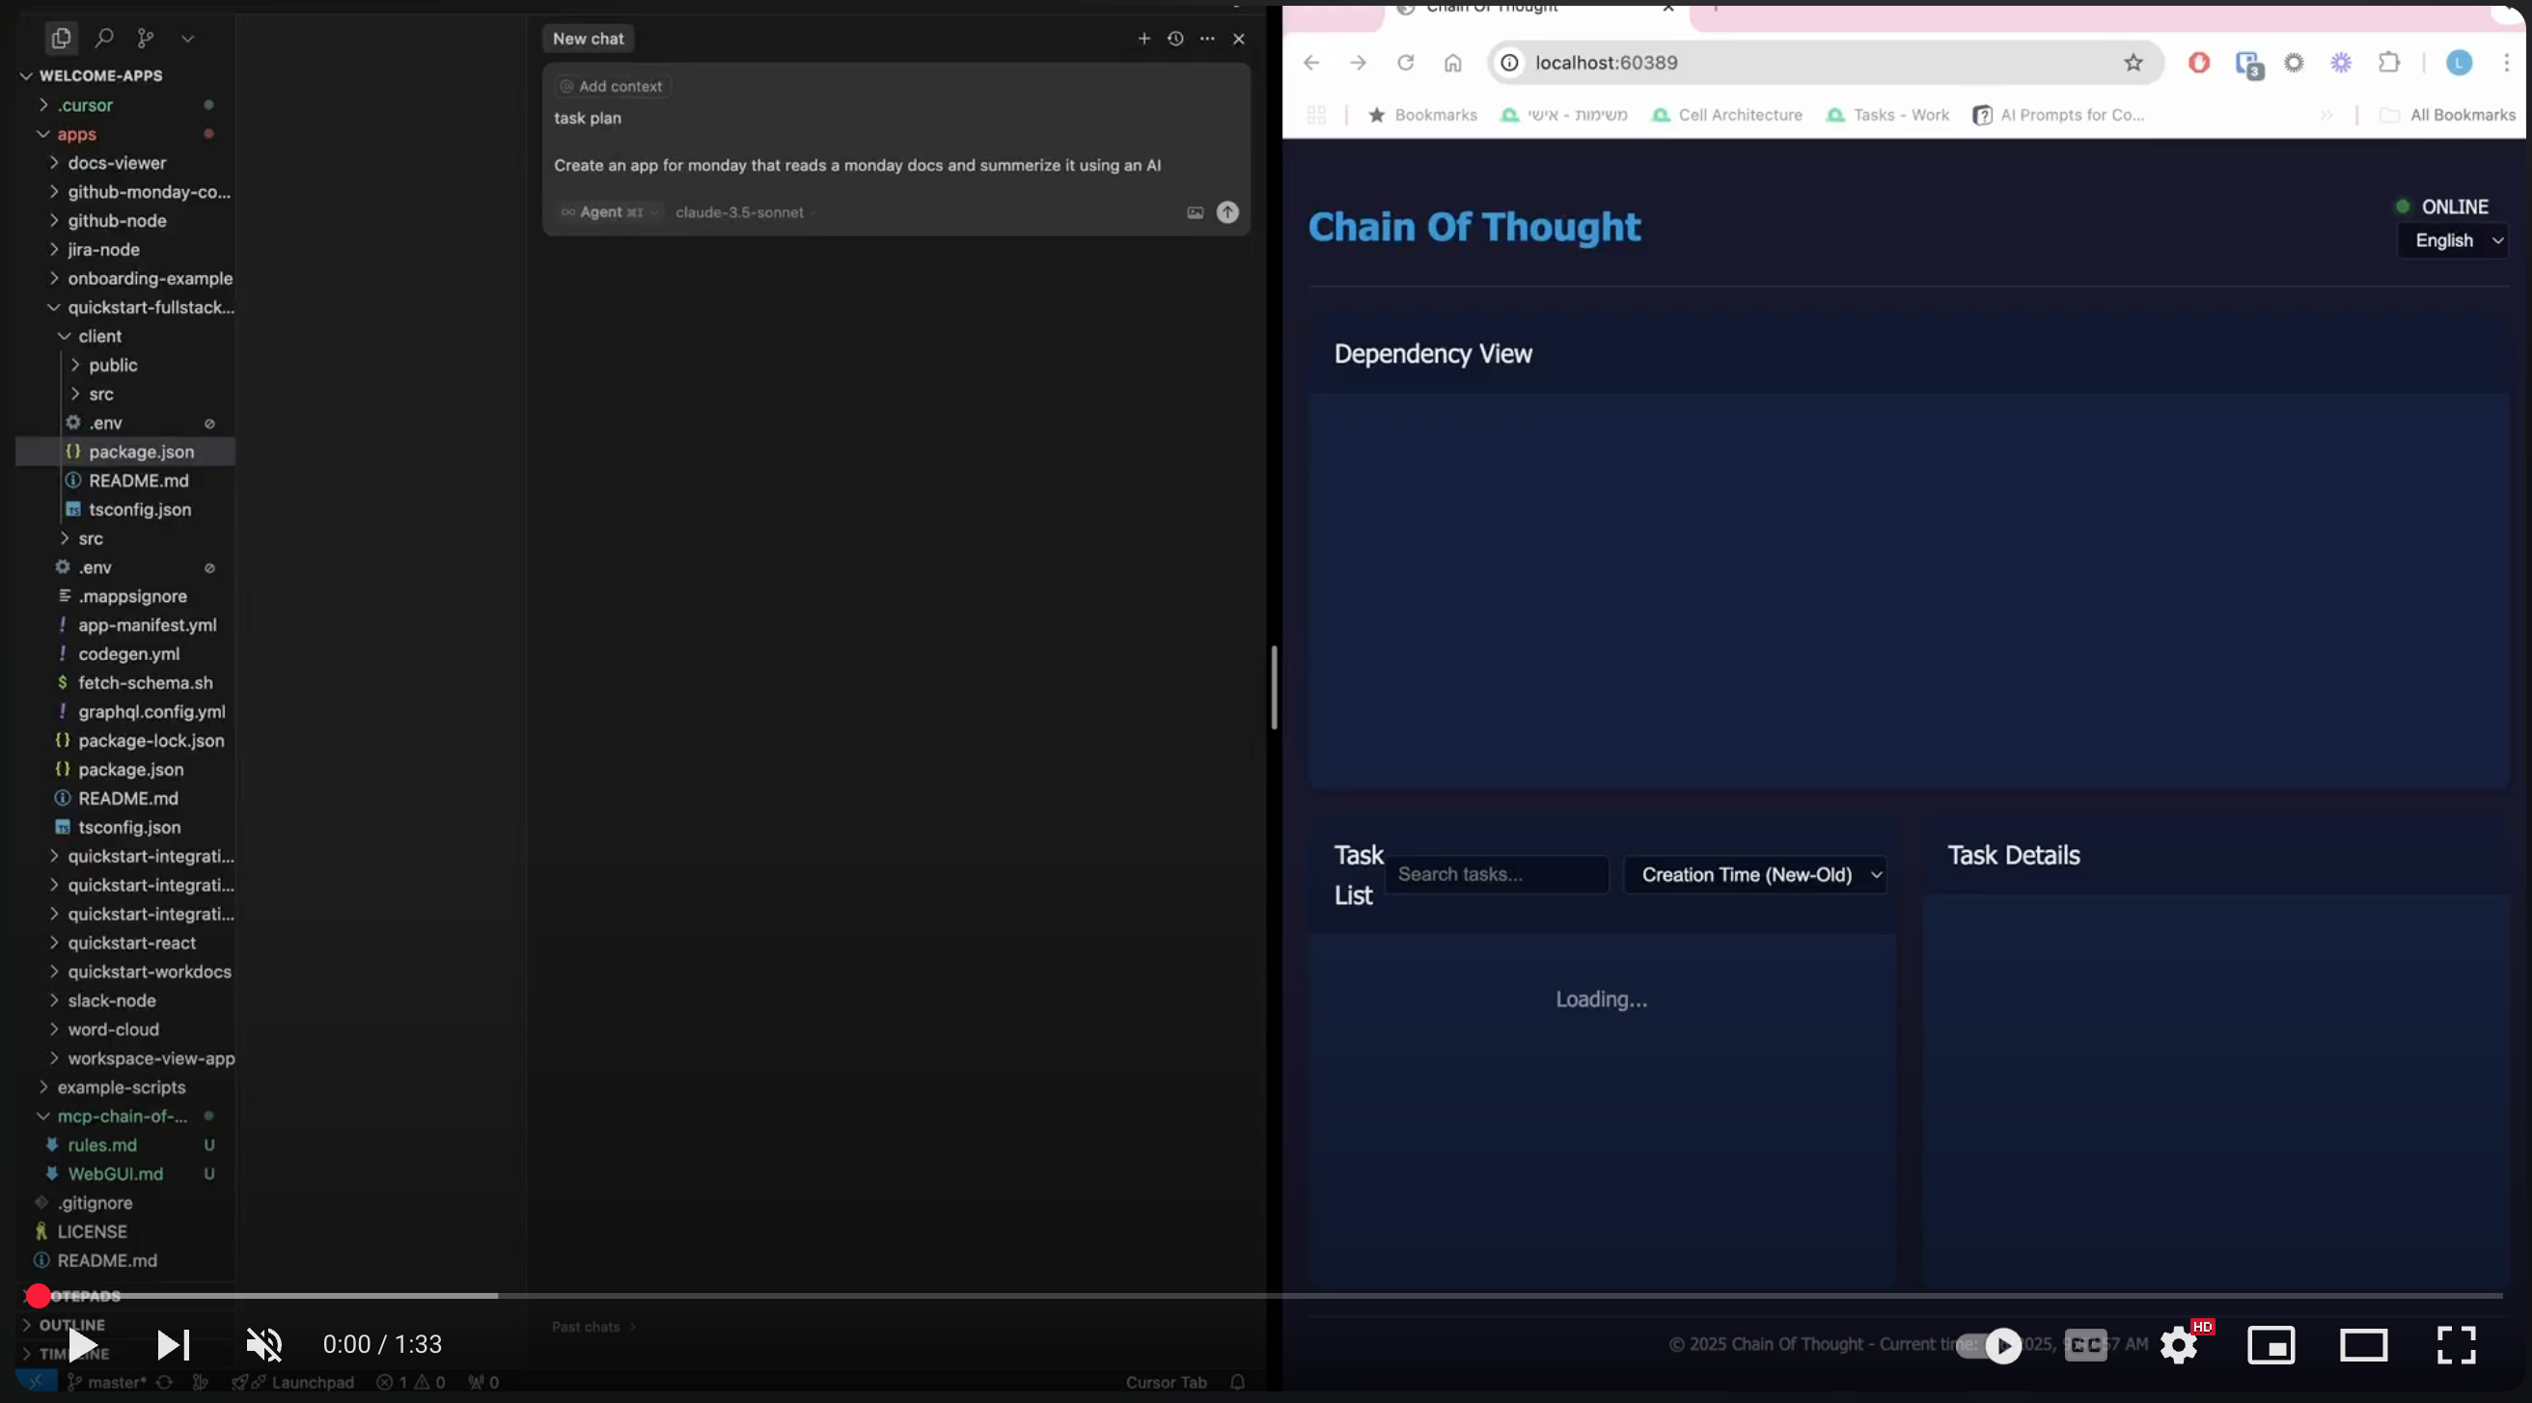2532x1403 pixels.
Task: Send the chat prompt arrow button
Action: click(x=1227, y=212)
